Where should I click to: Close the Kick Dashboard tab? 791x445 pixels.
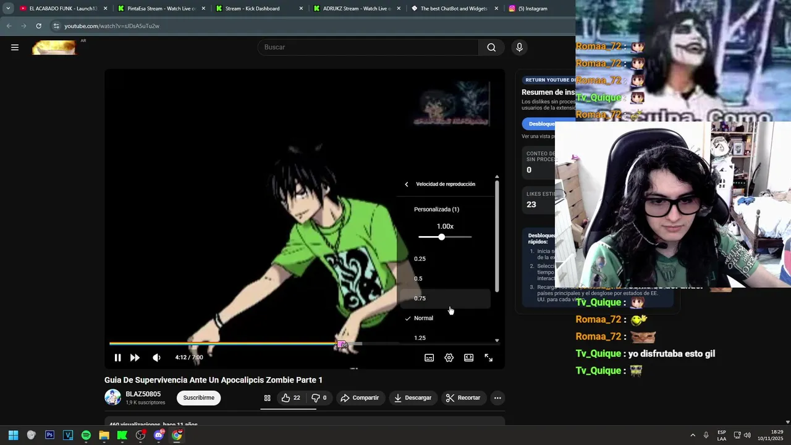tap(301, 9)
